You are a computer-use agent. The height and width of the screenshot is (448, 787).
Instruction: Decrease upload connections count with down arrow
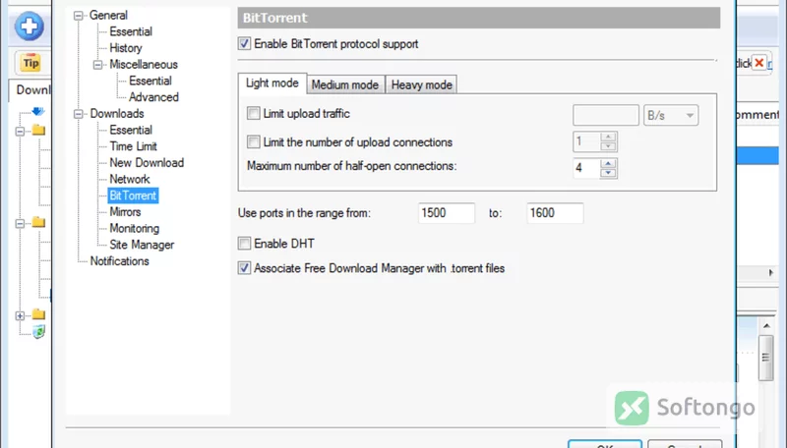[x=608, y=146]
